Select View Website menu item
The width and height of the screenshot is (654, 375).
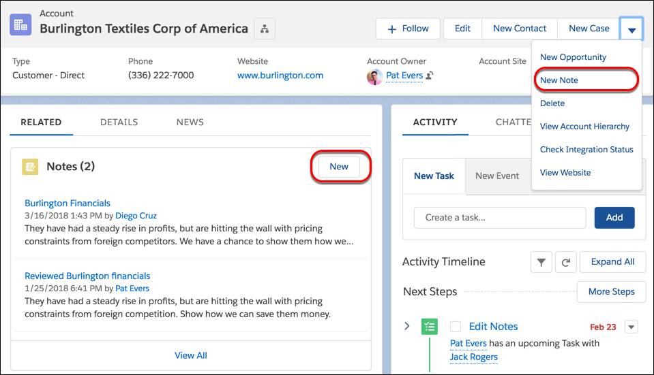(565, 173)
